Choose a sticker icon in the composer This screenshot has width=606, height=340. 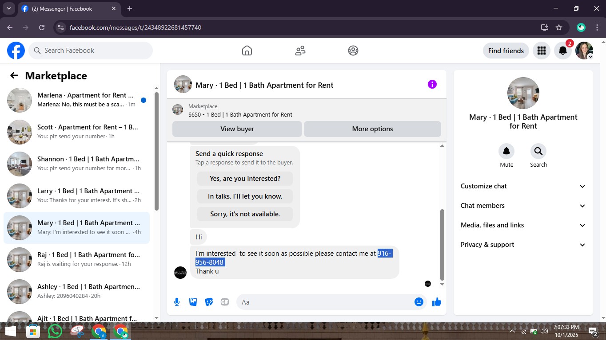tap(209, 302)
